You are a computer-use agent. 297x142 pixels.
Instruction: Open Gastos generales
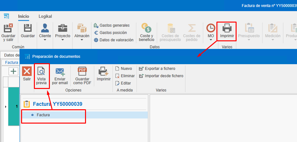point(112,25)
